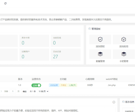
Task: Click the 版本信息 panel title
Action: [130, 102]
